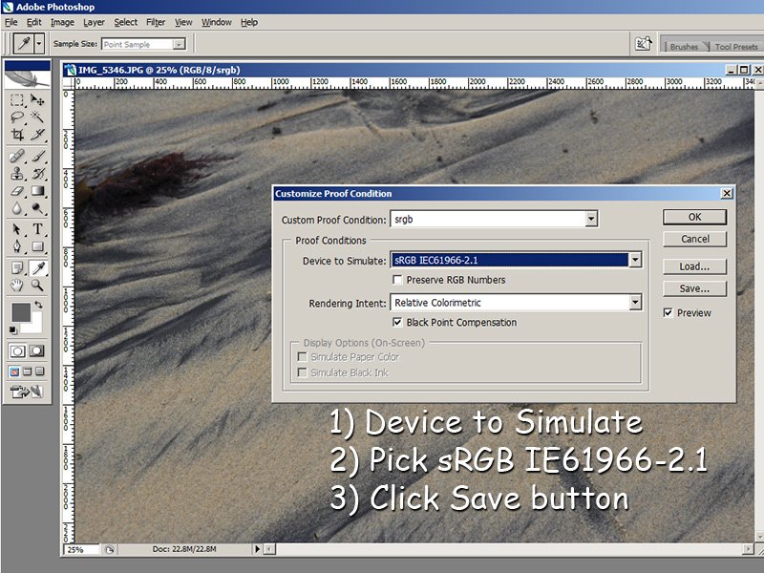Open the Custom Proof Condition dropdown
Viewport: 764px width, 573px height.
[x=591, y=220]
